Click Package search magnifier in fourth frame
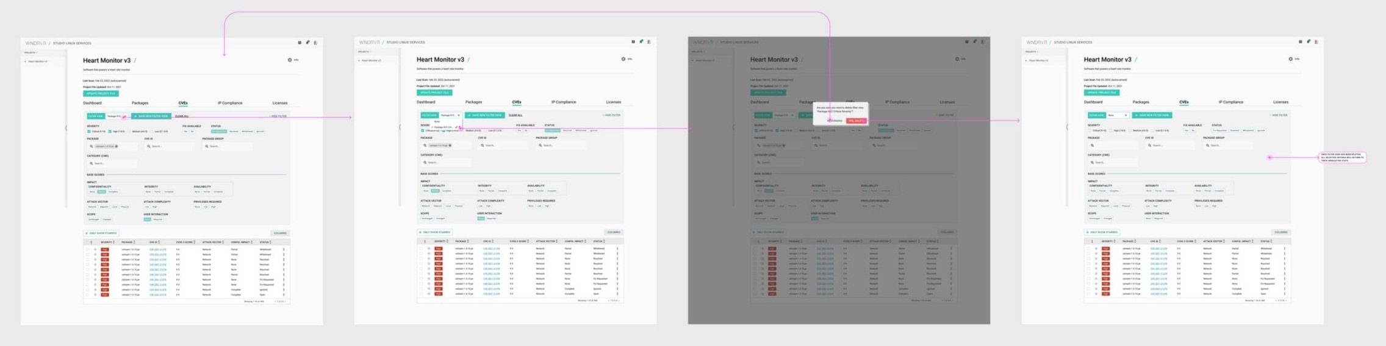Screen dimensions: 1386x346 pos(1092,146)
